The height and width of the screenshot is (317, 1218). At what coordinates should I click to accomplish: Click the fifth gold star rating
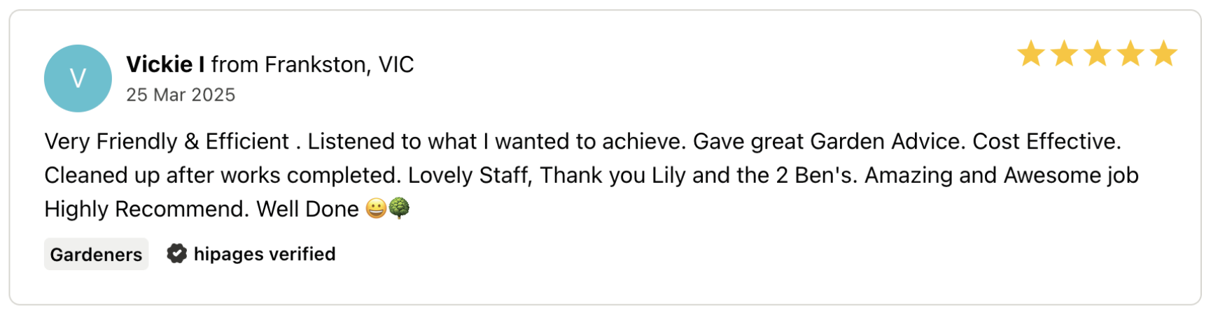[1163, 54]
